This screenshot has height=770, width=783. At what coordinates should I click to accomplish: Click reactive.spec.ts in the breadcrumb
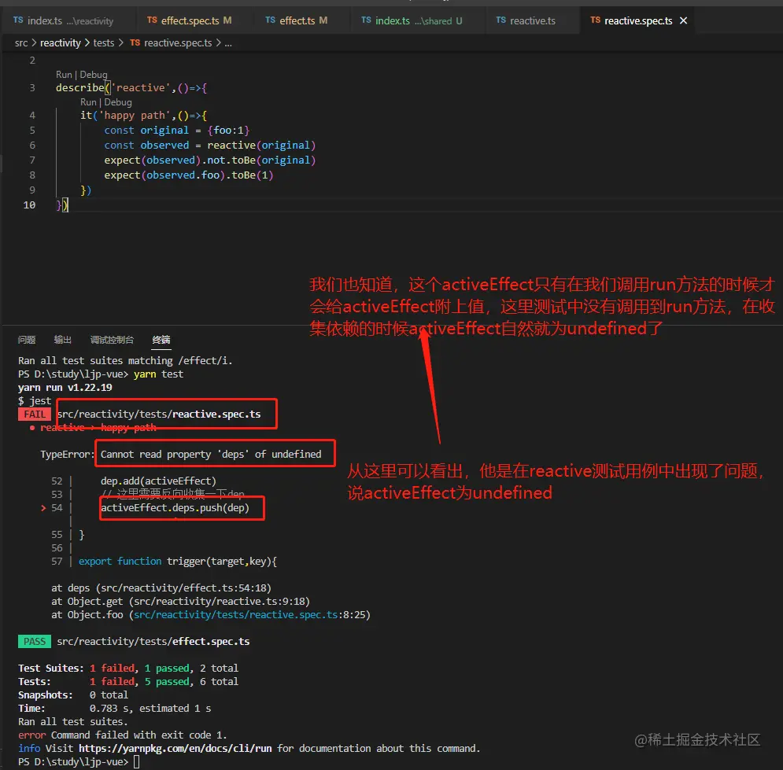click(x=178, y=43)
